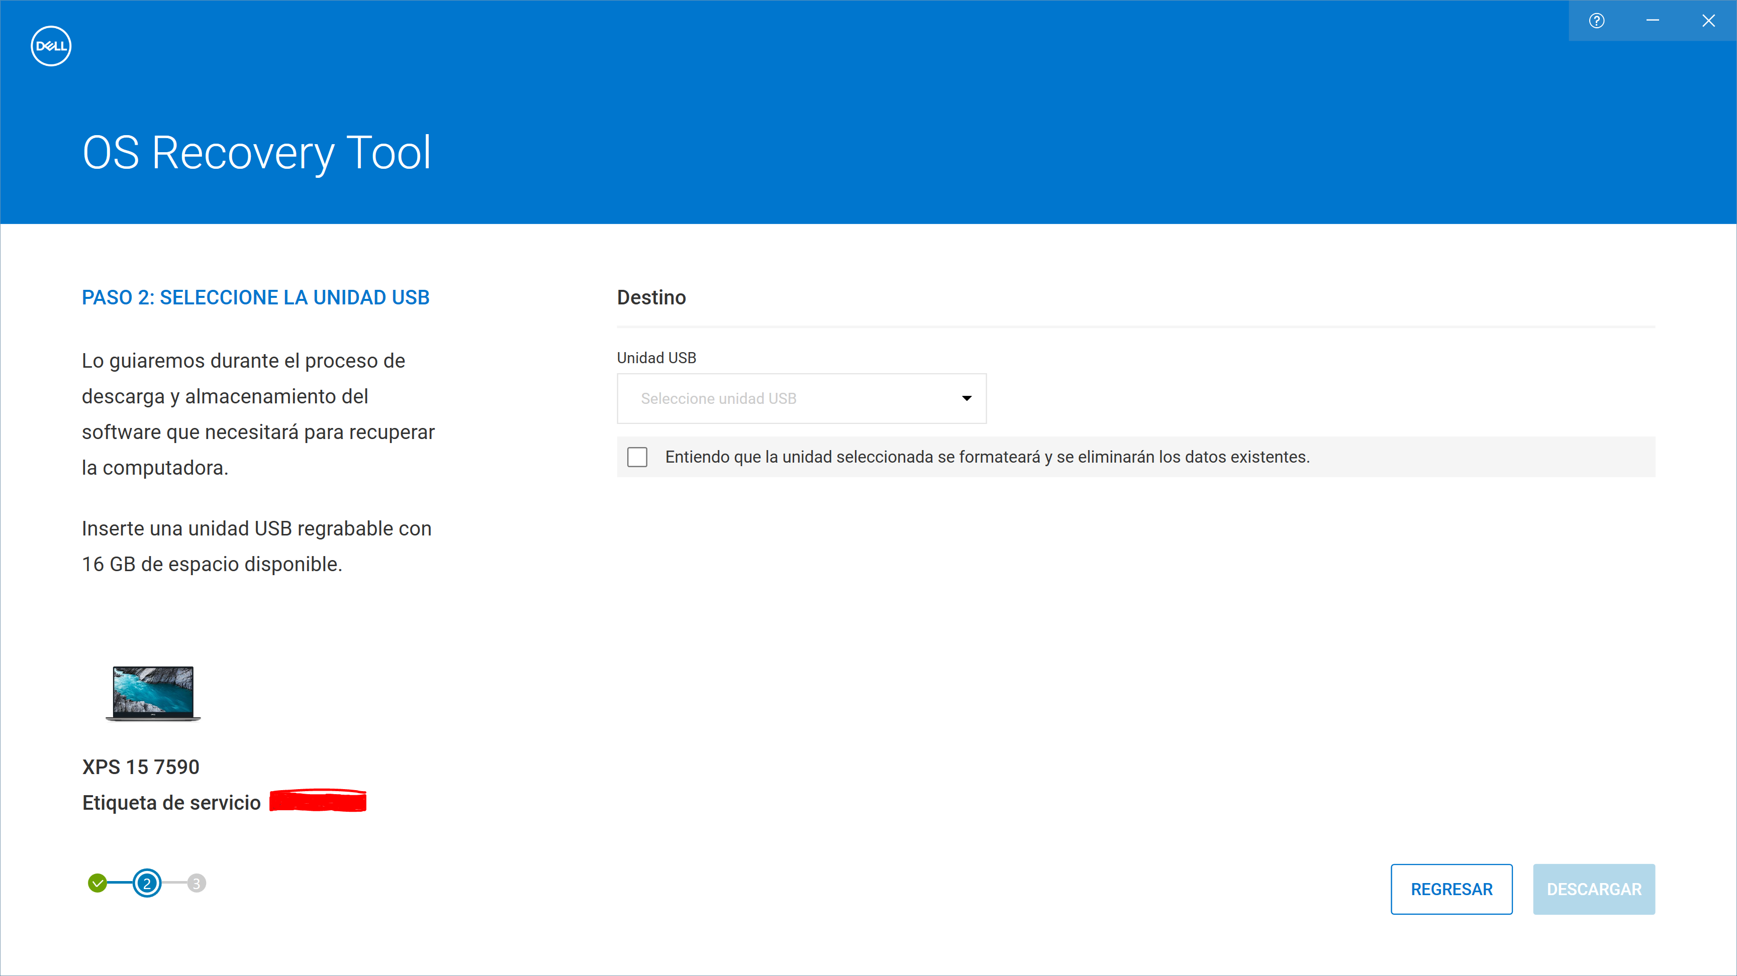Click the dropdown arrow of Unidad USB
This screenshot has height=976, width=1737.
(x=967, y=398)
